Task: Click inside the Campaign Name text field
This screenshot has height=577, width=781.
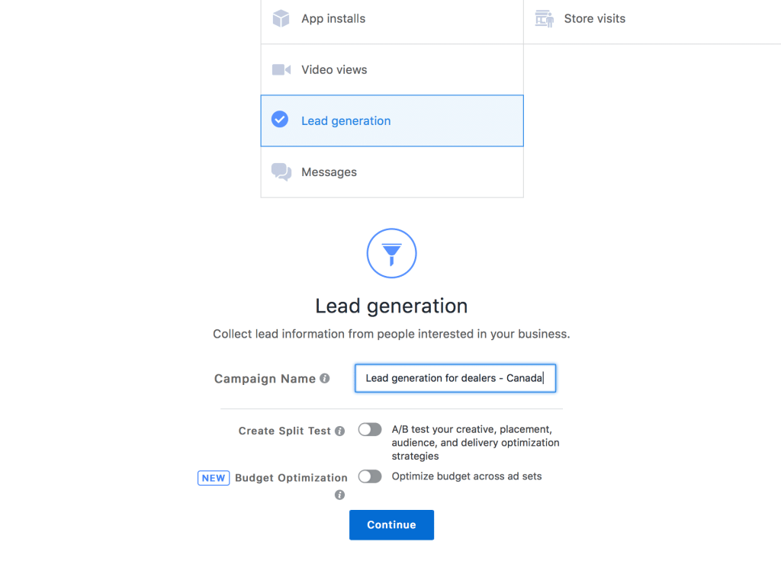Action: (455, 377)
